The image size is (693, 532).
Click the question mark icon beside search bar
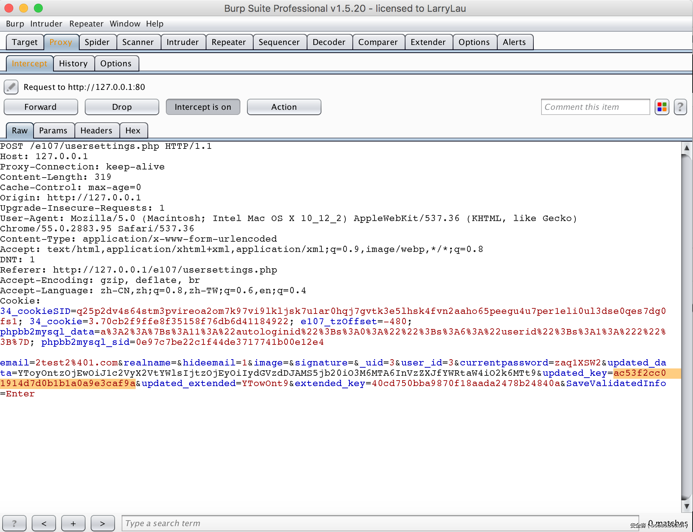pos(14,523)
